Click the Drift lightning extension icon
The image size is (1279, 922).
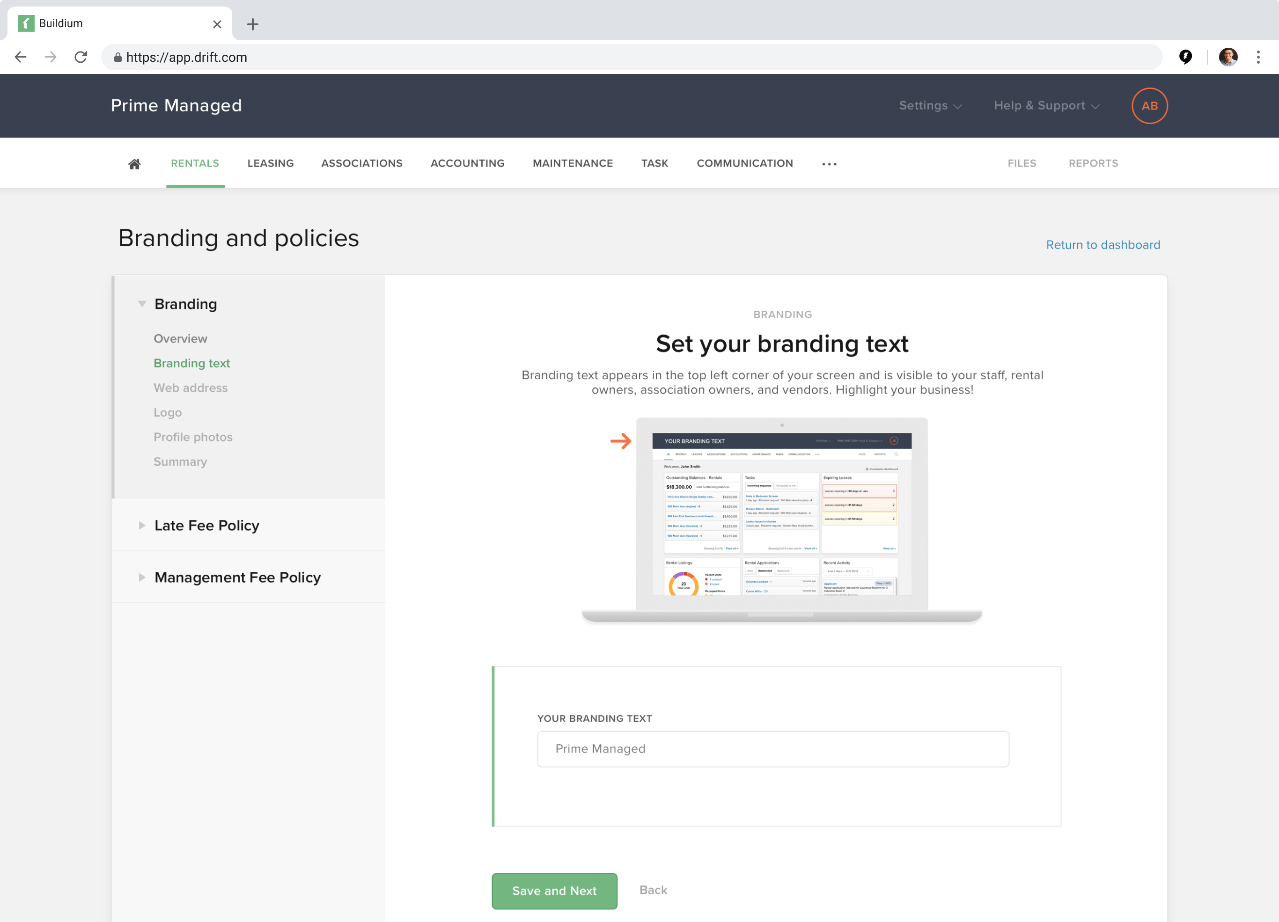1185,57
